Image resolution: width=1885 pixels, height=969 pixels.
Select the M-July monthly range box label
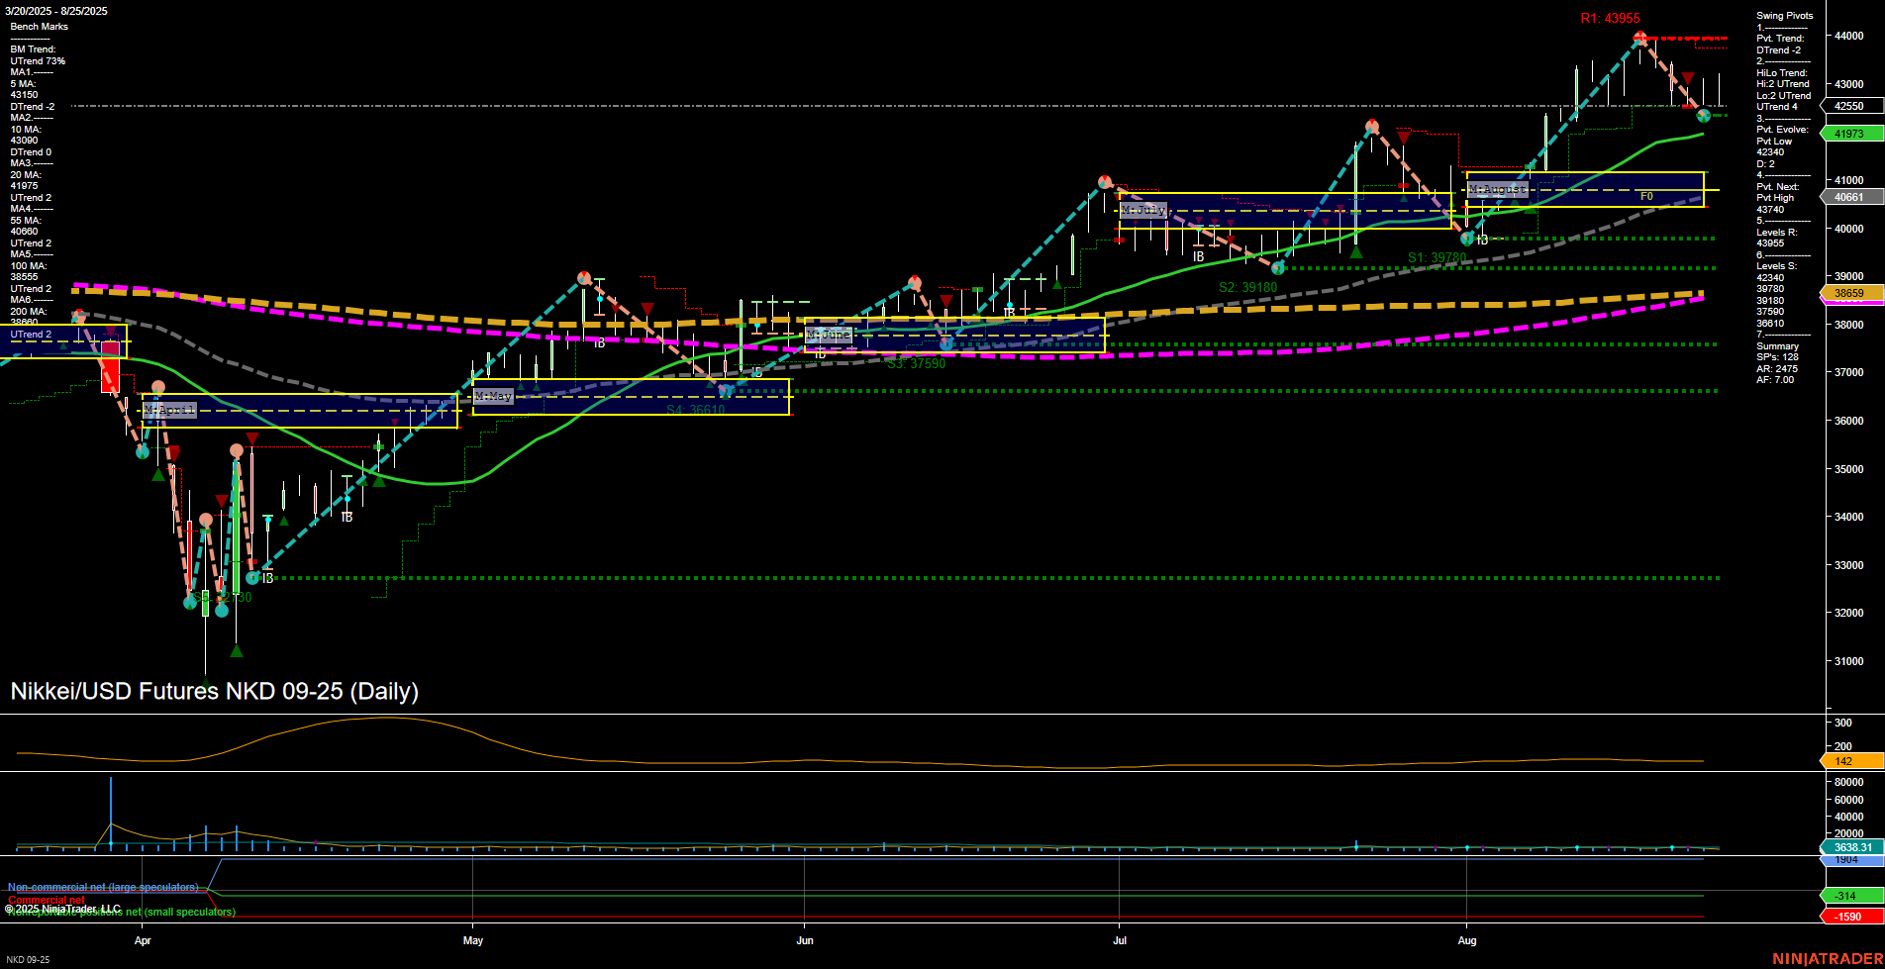pyautogui.click(x=1143, y=210)
